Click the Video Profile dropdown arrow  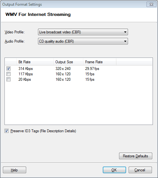(125, 32)
